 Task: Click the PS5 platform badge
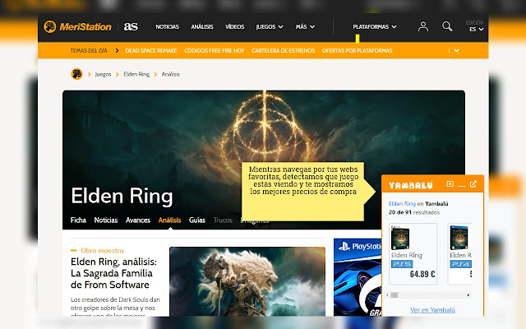402,264
